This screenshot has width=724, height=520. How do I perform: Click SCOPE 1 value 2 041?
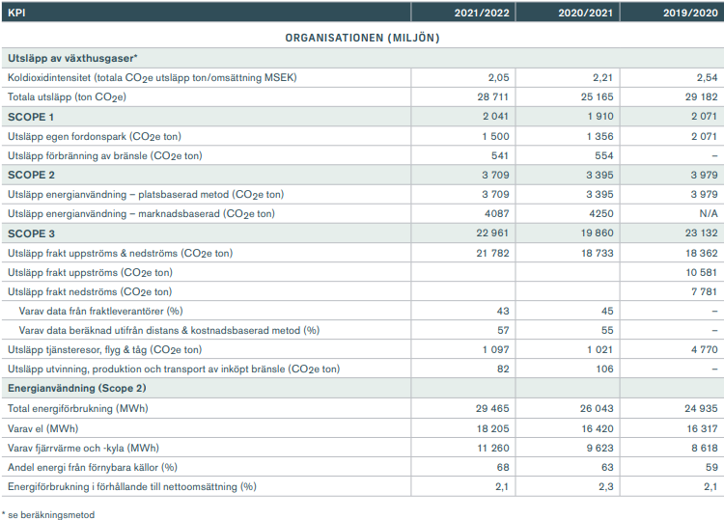[x=495, y=117]
